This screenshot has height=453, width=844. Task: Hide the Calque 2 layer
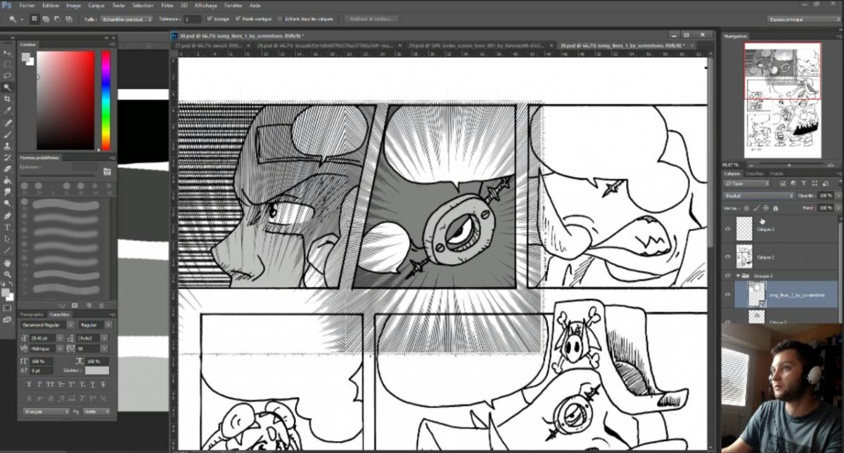click(x=728, y=229)
